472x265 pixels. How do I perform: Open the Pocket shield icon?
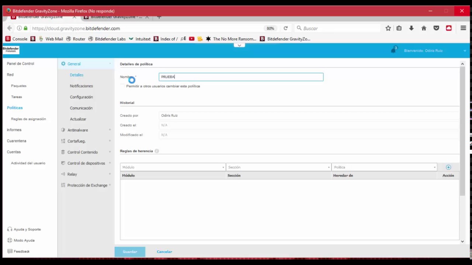point(436,28)
